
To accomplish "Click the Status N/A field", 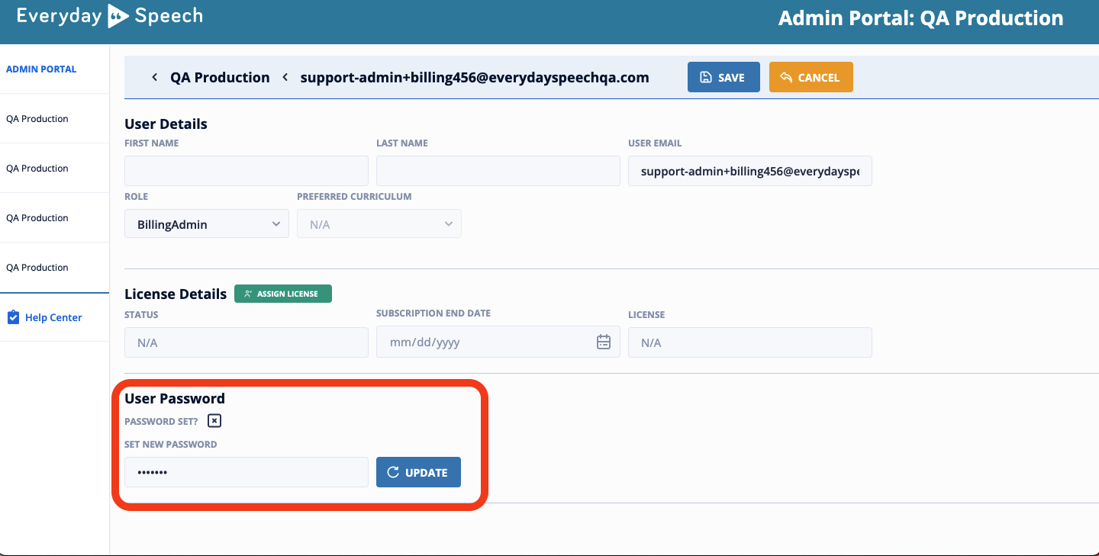I will point(247,342).
